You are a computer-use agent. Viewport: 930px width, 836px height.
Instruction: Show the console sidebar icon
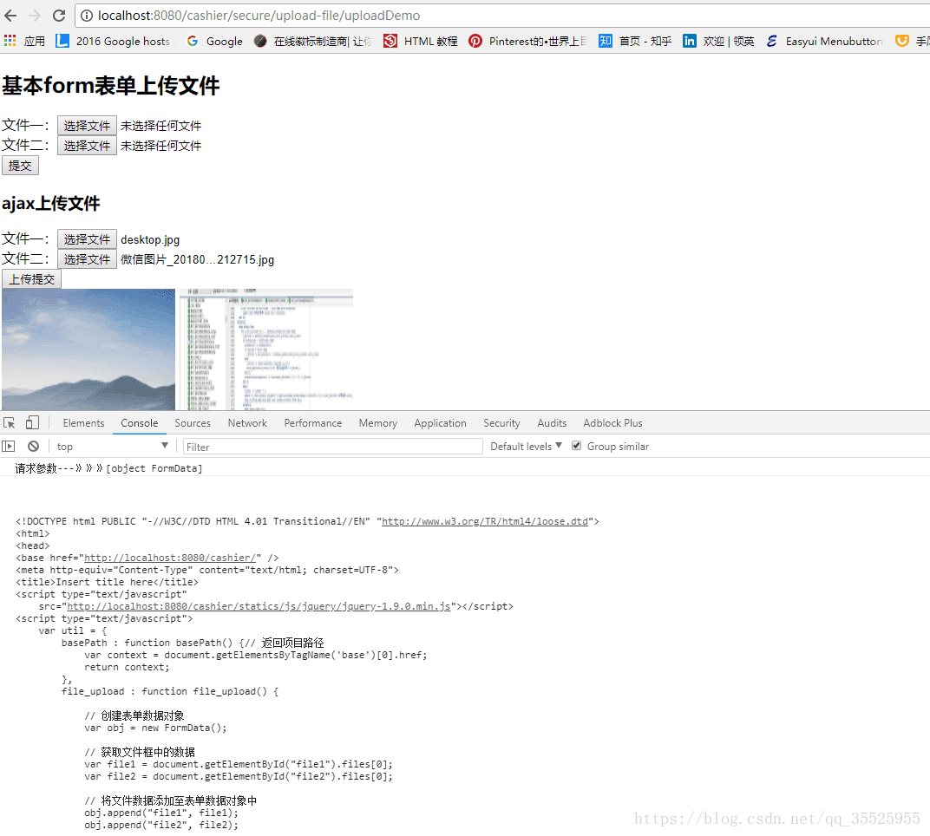9,446
